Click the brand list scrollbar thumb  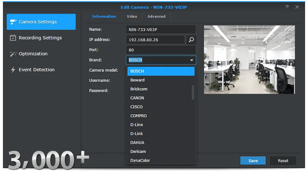tap(193, 92)
